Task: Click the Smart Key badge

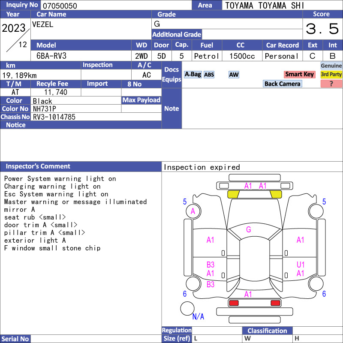Action: [x=299, y=74]
